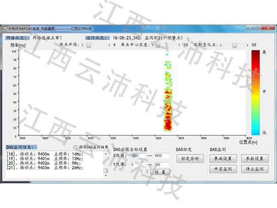Click left arrow of 热点半径 slider
This screenshot has width=277, height=208.
pyautogui.click(x=83, y=45)
